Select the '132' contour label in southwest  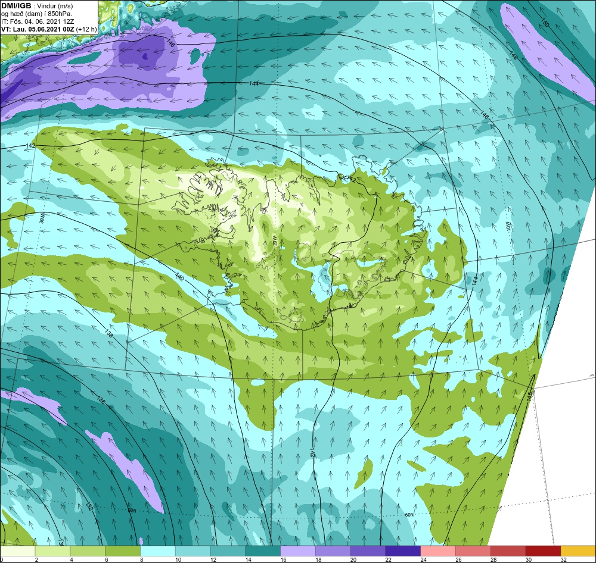89,506
